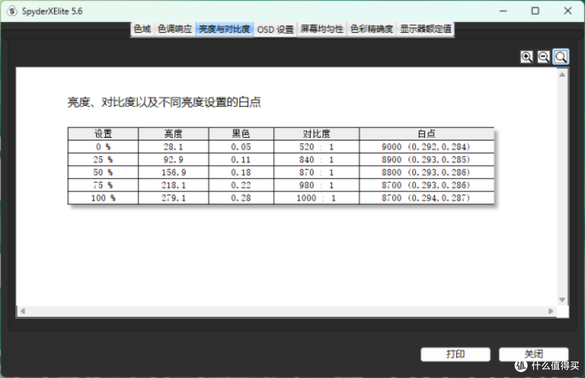Switch to the 屏幕均匀性 tab

click(322, 29)
